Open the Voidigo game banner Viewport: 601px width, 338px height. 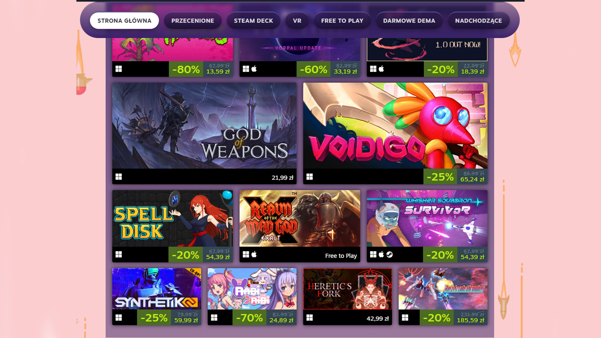coord(395,126)
